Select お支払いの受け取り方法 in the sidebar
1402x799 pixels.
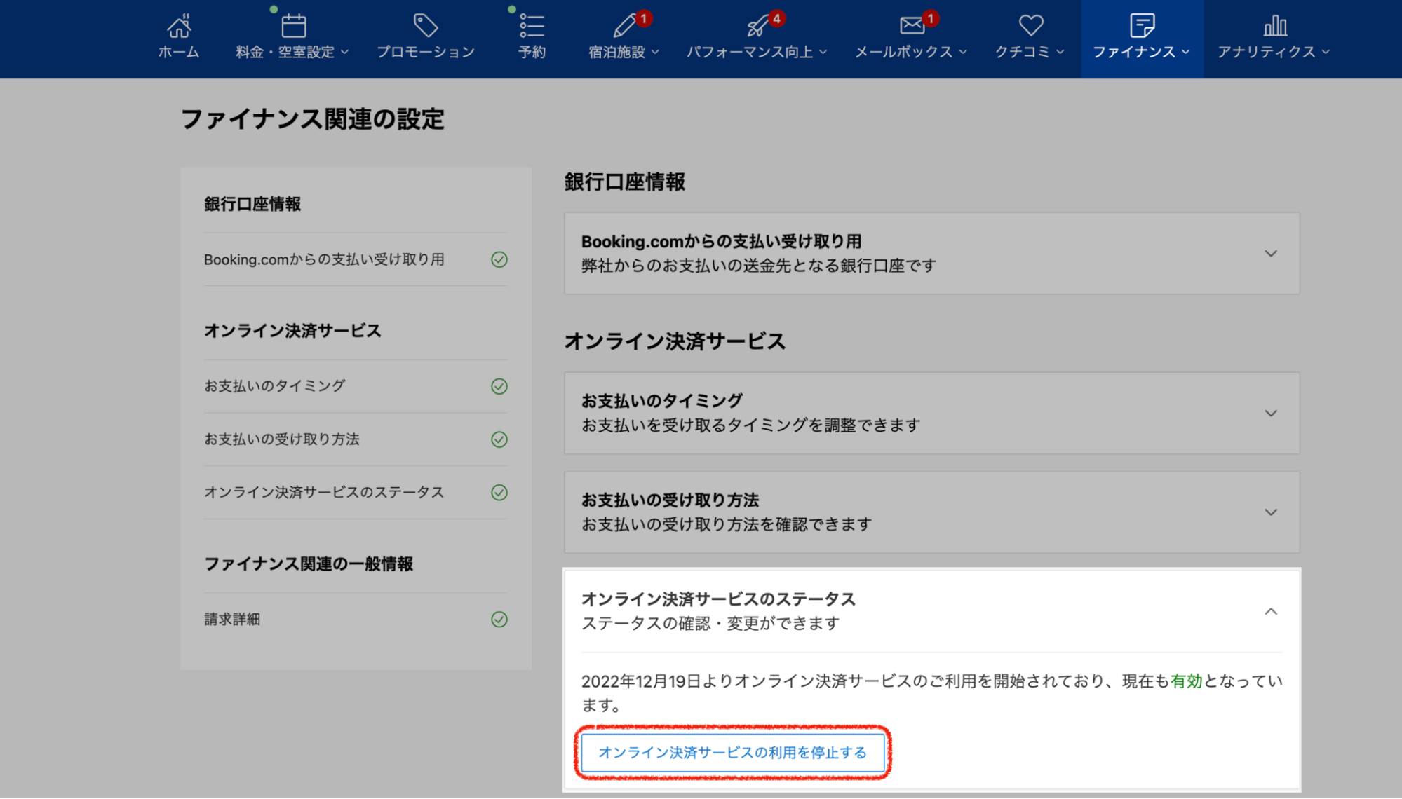tap(282, 439)
